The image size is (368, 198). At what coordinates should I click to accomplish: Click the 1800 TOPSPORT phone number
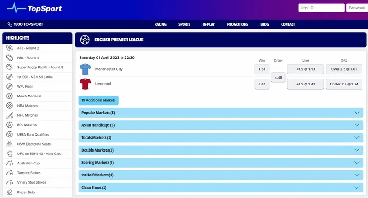(x=29, y=24)
